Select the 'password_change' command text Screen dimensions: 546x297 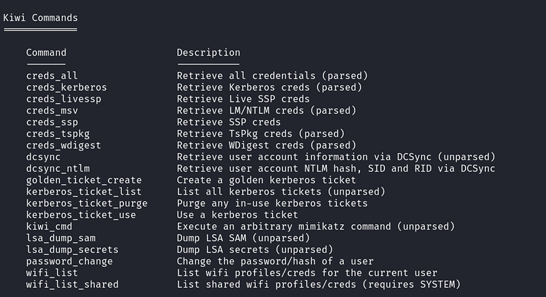[x=69, y=261]
